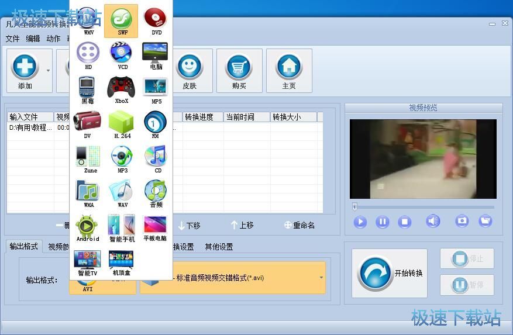Click the 开始转换 button
Screen dimensions: 513x335
click(390, 273)
